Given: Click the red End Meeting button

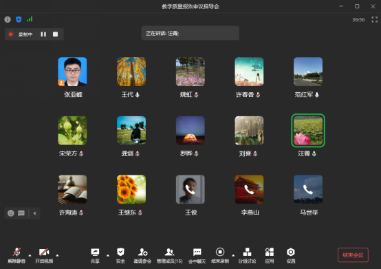Looking at the screenshot, I should click(x=353, y=255).
